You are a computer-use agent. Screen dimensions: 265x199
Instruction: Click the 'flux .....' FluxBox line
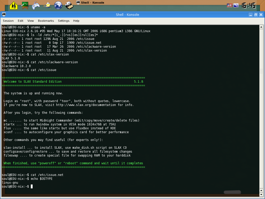point(60,128)
